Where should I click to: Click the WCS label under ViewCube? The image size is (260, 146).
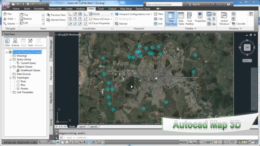(x=247, y=60)
